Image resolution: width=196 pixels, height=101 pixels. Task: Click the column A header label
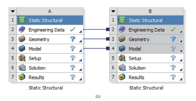[x=50, y=12]
